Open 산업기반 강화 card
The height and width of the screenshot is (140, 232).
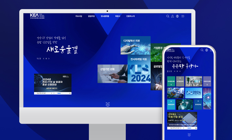(112, 74)
